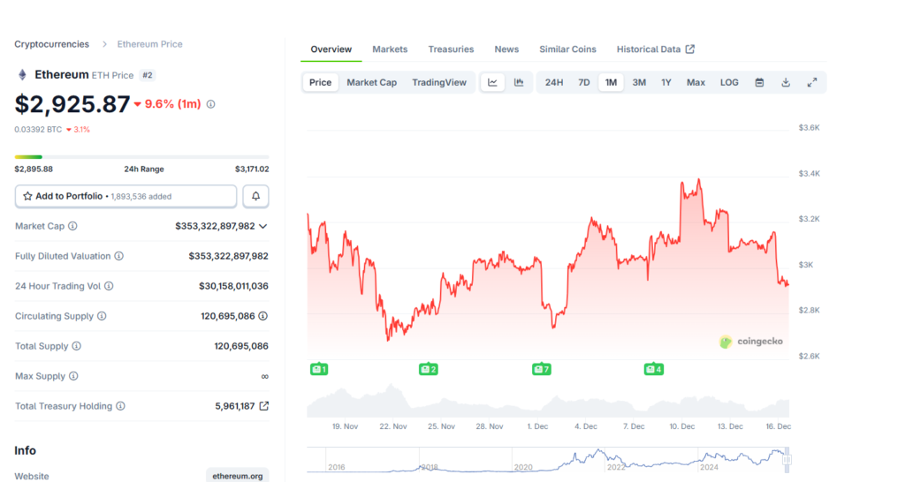Click the $353,322,897,982 market cap value
Viewport: 905px width, 482px height.
215,226
